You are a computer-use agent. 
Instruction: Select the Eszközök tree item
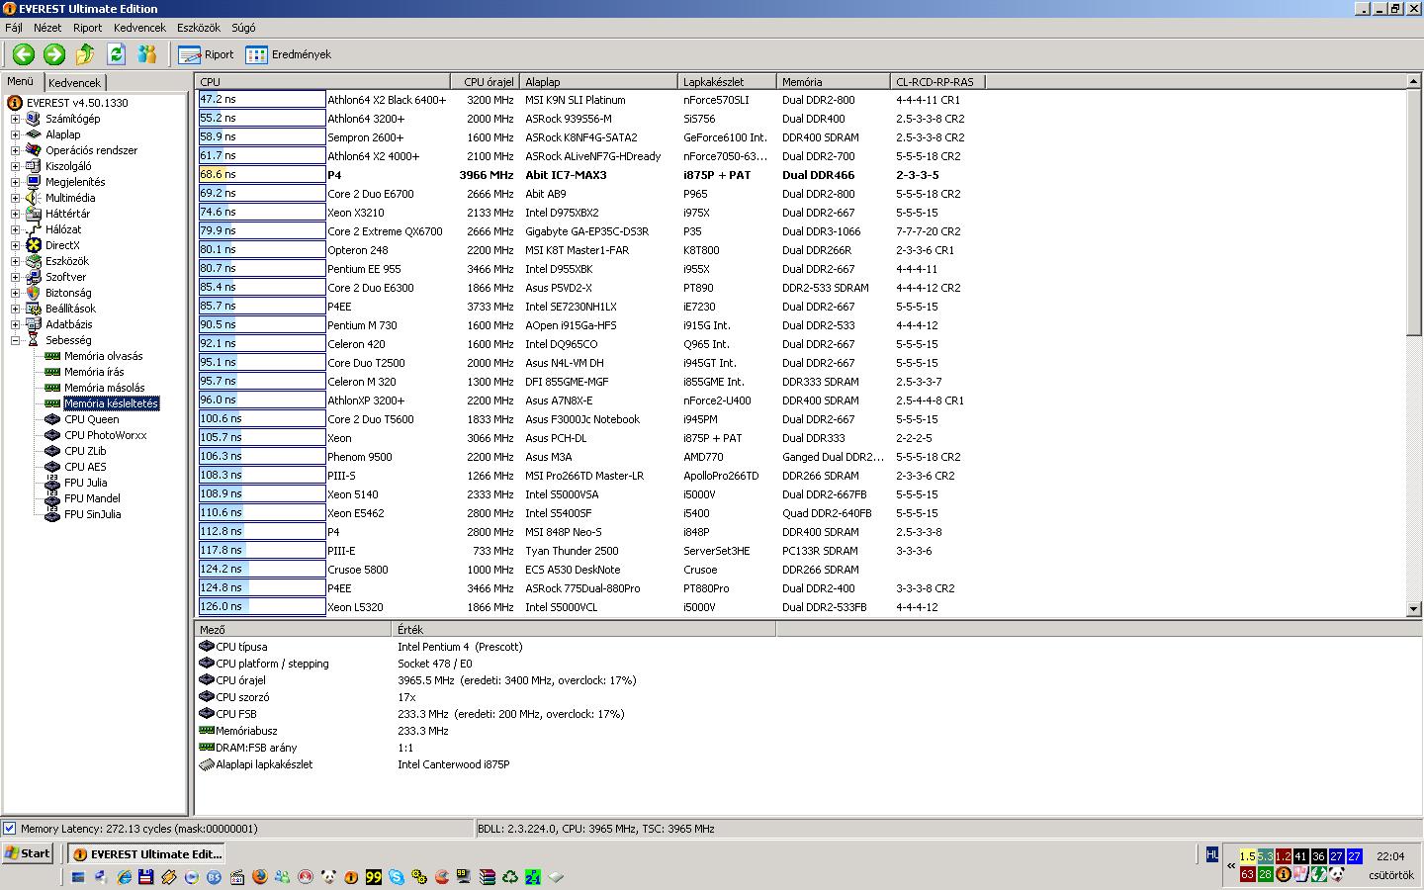(66, 261)
